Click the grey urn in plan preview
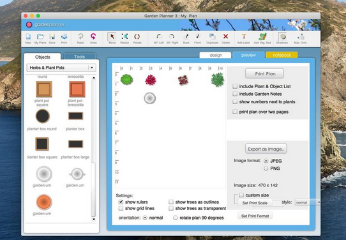346x240 pixels. (150, 98)
